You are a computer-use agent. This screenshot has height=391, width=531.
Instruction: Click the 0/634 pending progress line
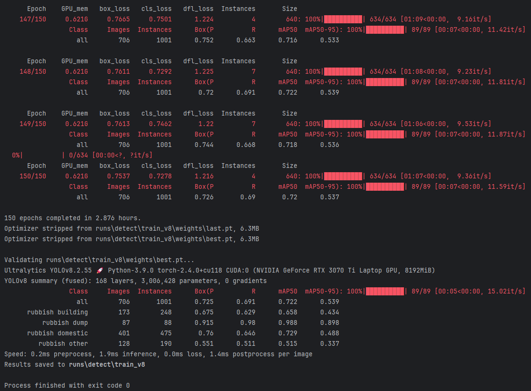coord(82,156)
